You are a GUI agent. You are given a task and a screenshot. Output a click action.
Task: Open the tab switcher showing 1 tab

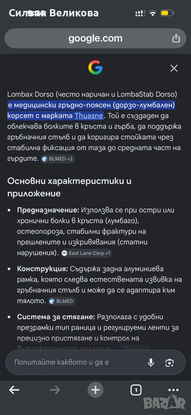[x=136, y=389]
